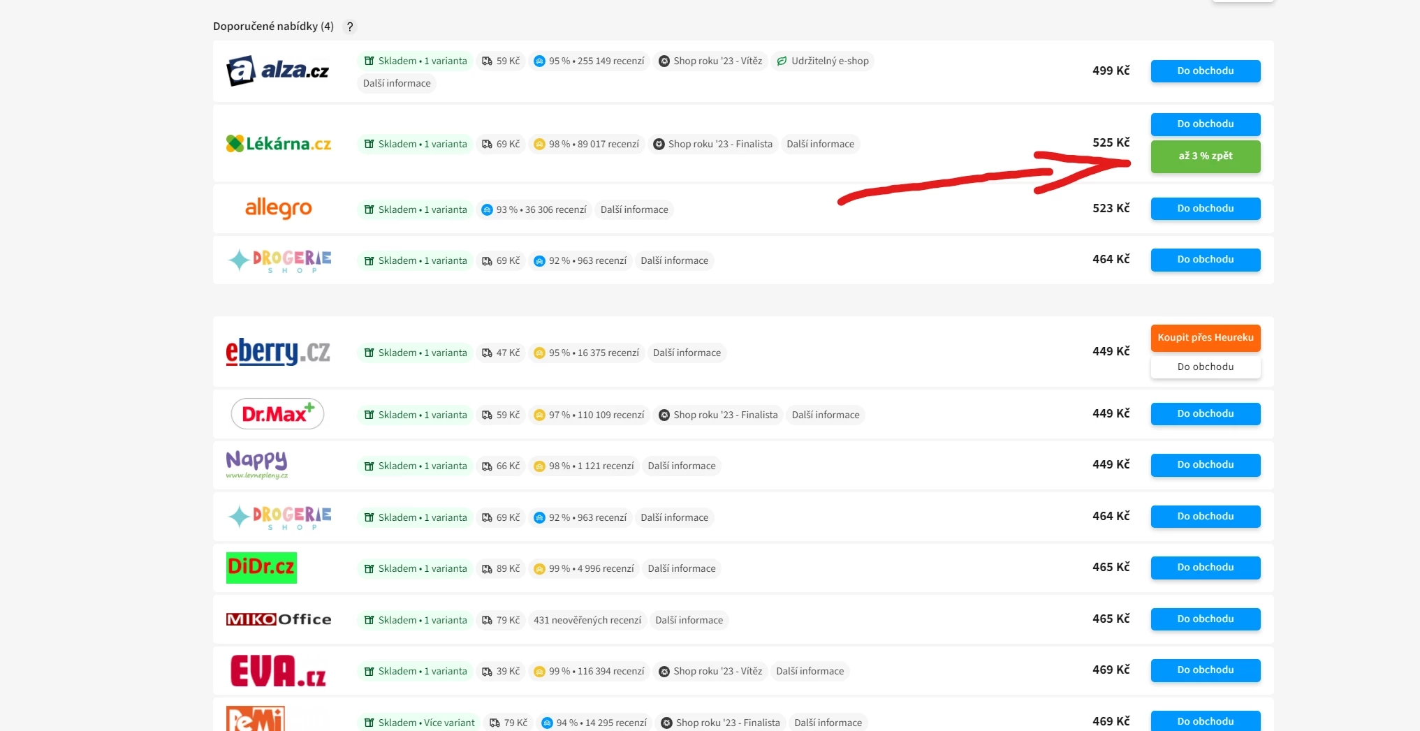Click Skladem • 1 varianta for allegro
This screenshot has width=1420, height=731.
tap(416, 209)
